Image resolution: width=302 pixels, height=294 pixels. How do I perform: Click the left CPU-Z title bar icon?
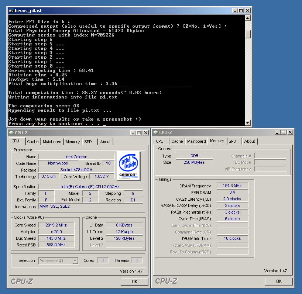11,132
